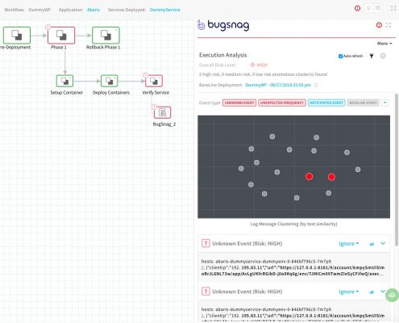Open the BugSnag_2 verification step

click(162, 112)
